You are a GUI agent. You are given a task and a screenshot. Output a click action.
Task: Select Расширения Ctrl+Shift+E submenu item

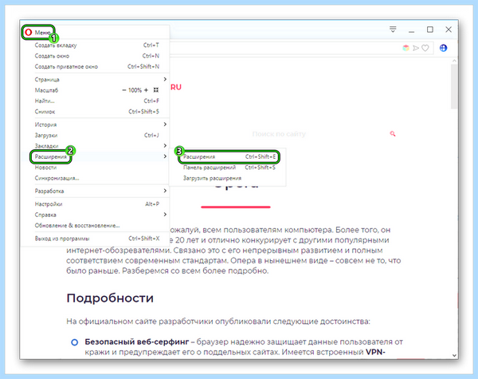pyautogui.click(x=229, y=156)
